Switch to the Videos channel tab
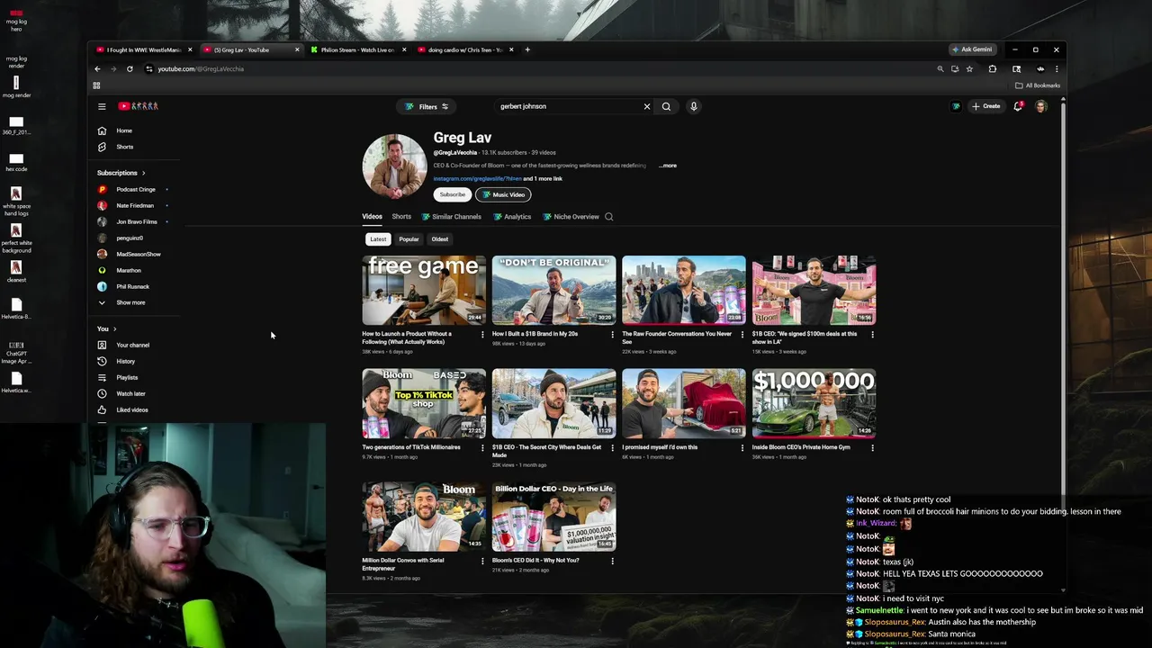 point(372,216)
